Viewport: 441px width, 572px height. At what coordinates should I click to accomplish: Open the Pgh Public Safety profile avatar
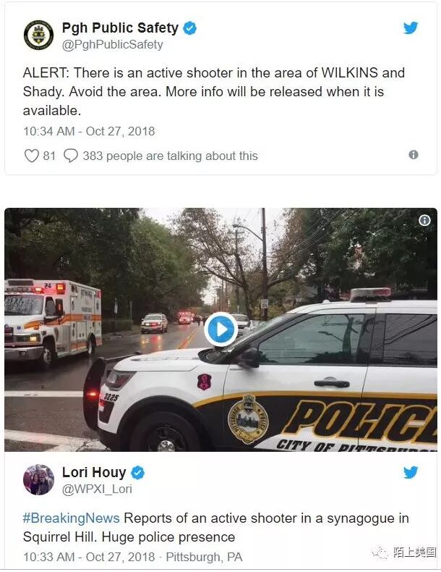click(38, 35)
